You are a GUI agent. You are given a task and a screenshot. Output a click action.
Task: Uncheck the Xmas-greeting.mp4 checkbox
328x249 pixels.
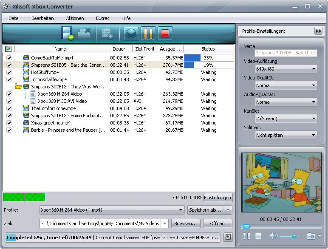click(x=9, y=123)
